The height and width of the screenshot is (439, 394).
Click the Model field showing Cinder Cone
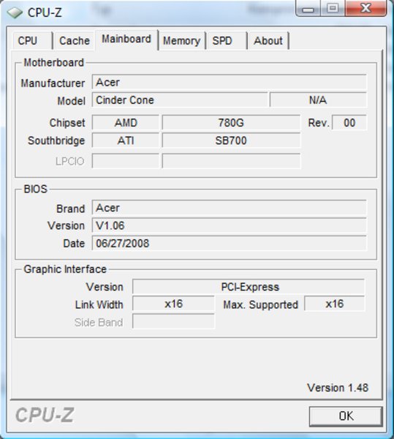(180, 100)
